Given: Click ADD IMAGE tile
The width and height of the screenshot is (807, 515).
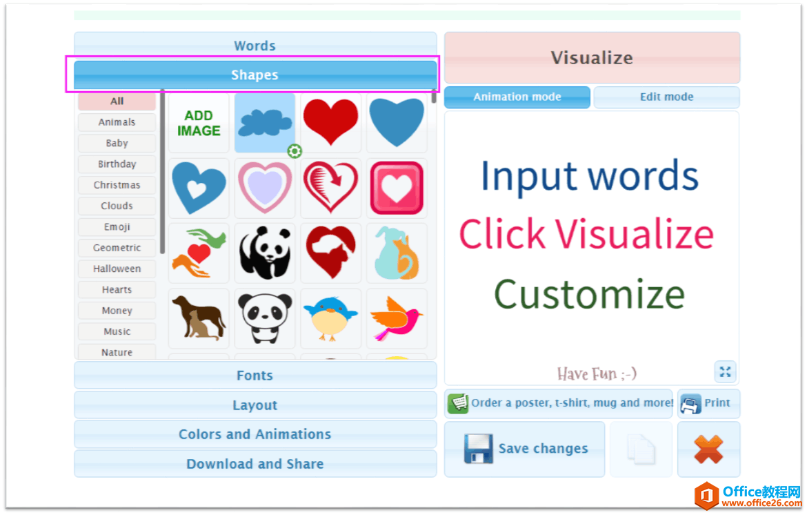Looking at the screenshot, I should click(x=199, y=123).
